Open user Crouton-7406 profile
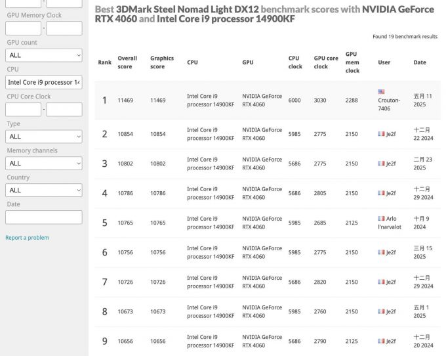Image resolution: width=446 pixels, height=356 pixels. 389,104
